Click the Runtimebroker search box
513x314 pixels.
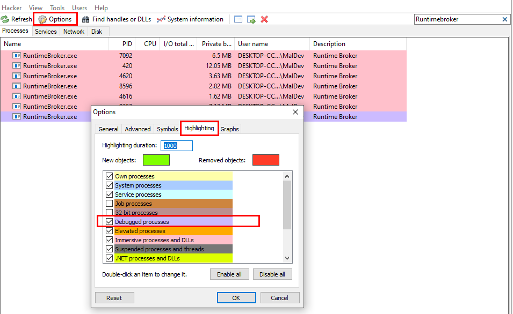pos(458,19)
